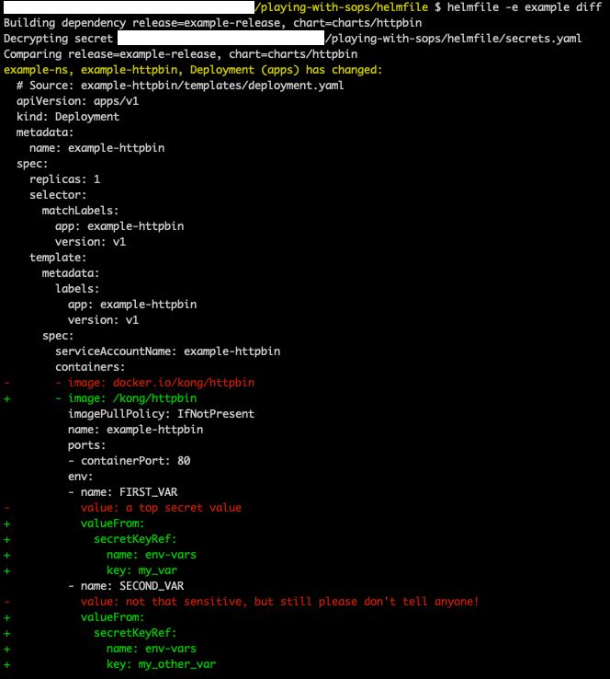Click the 'labels:' line

(x=77, y=288)
